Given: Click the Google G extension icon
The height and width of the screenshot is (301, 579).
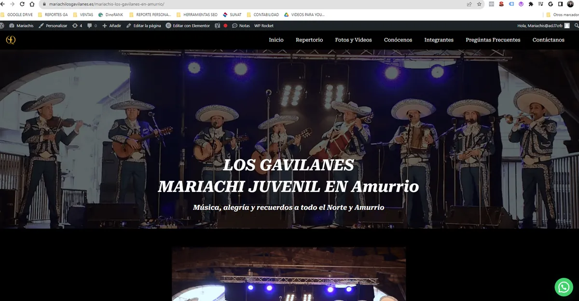Looking at the screenshot, I should coord(551,4).
